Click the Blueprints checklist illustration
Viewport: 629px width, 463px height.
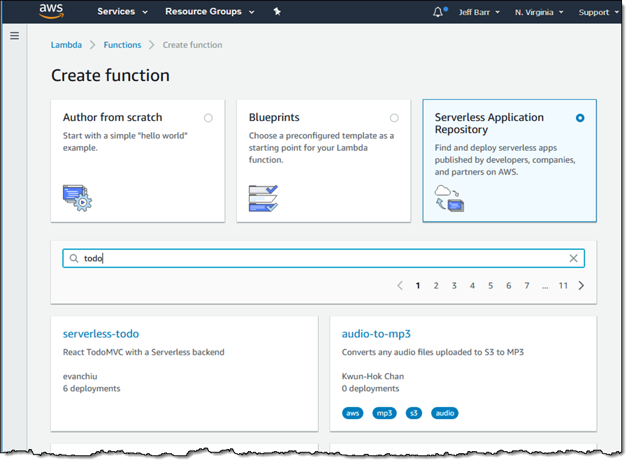263,198
